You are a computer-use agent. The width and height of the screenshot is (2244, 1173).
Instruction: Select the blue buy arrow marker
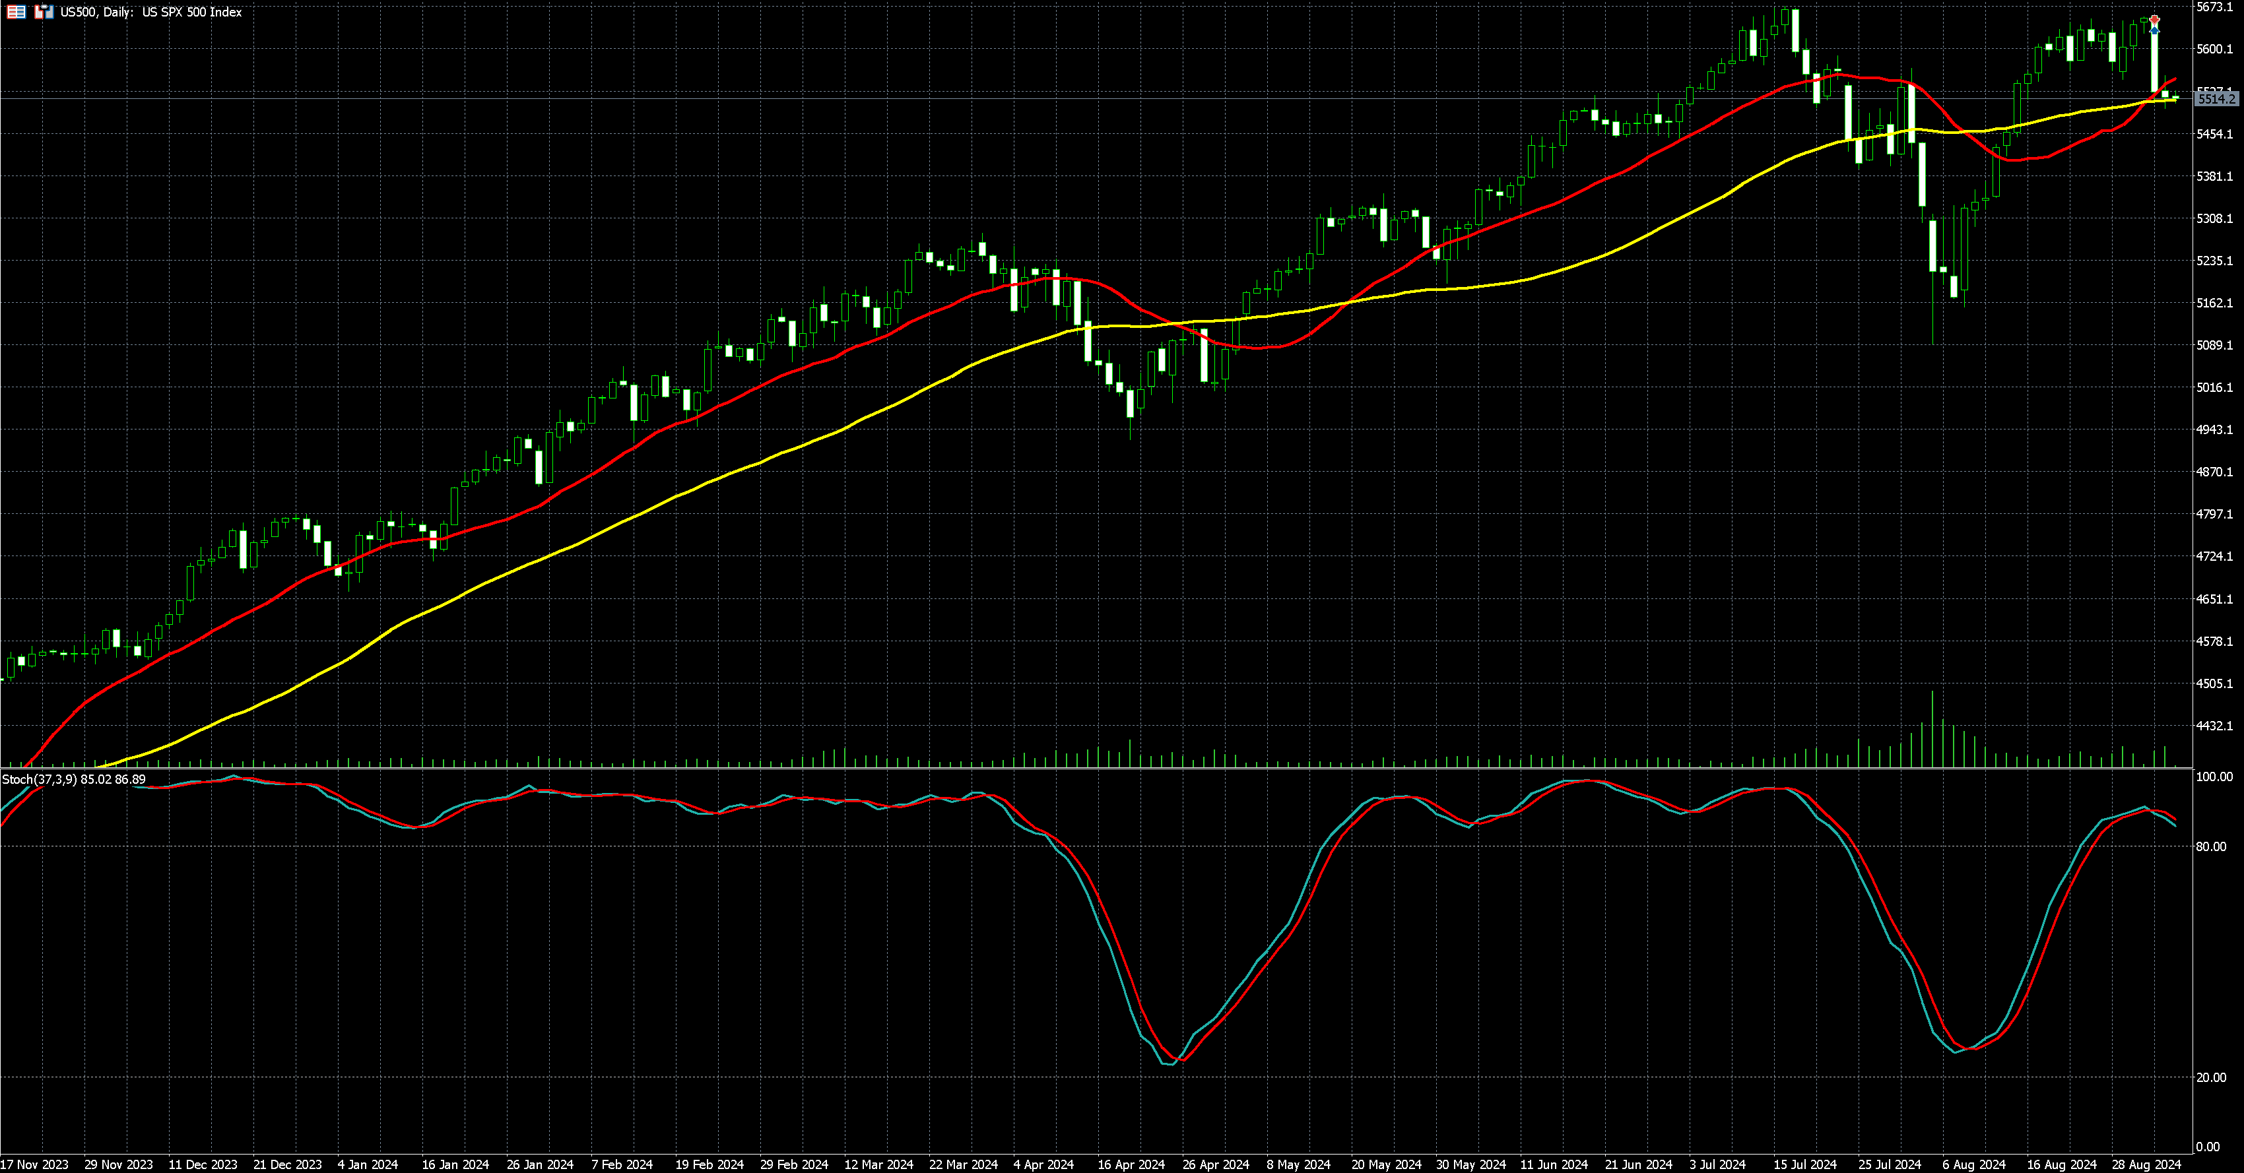(2154, 30)
